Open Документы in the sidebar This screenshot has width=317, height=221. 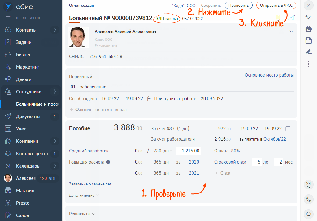pos(28,117)
